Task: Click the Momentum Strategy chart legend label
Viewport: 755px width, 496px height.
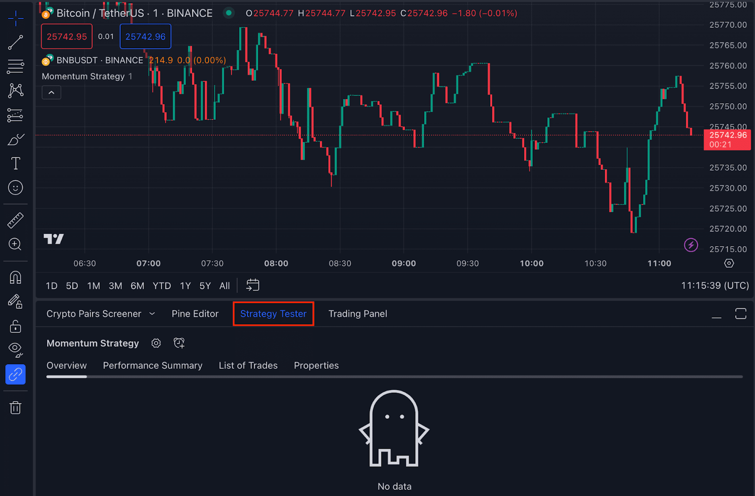Action: [83, 76]
